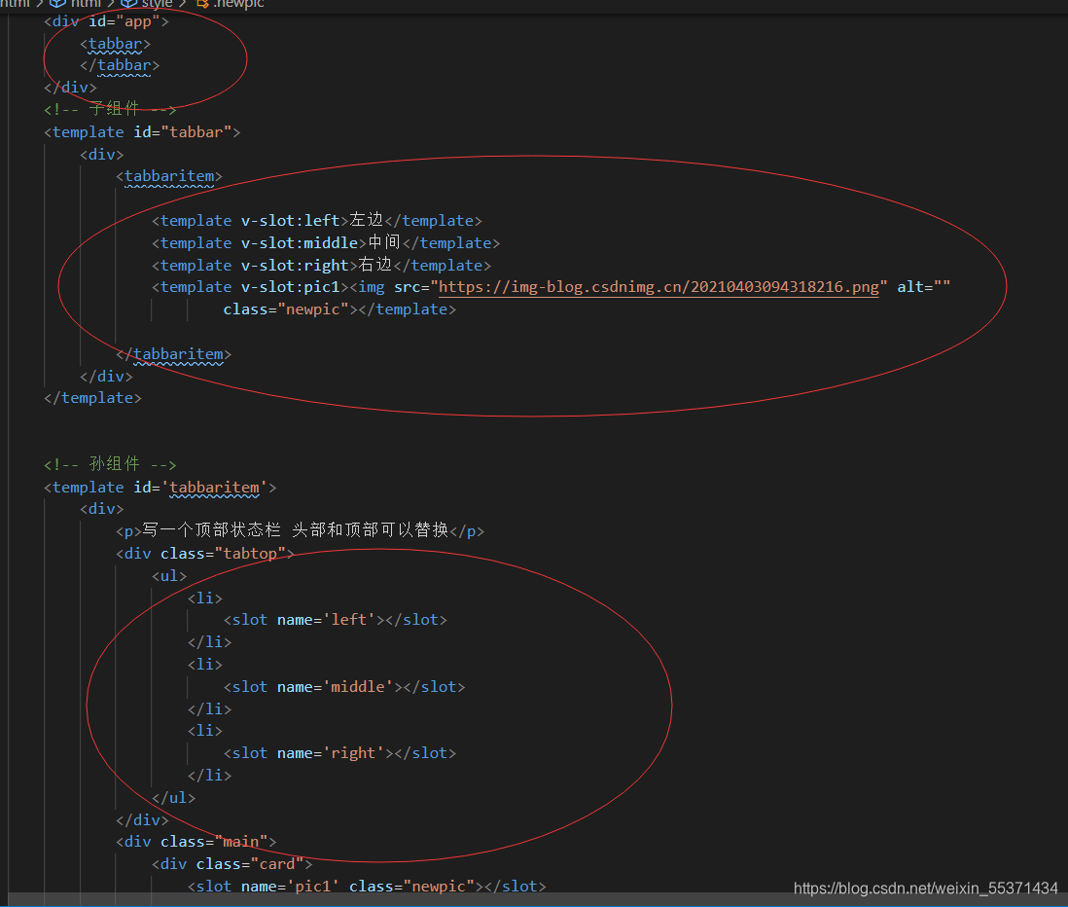Click the template id='tabbaritem' line
The height and width of the screenshot is (907, 1068).
[x=160, y=488]
